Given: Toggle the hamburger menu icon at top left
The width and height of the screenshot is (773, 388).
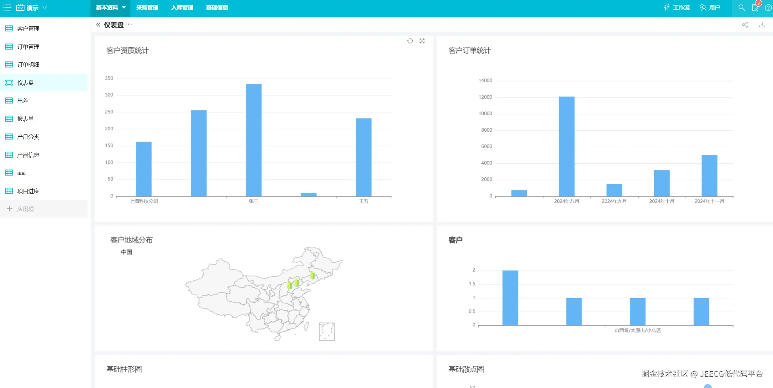Looking at the screenshot, I should pyautogui.click(x=7, y=8).
